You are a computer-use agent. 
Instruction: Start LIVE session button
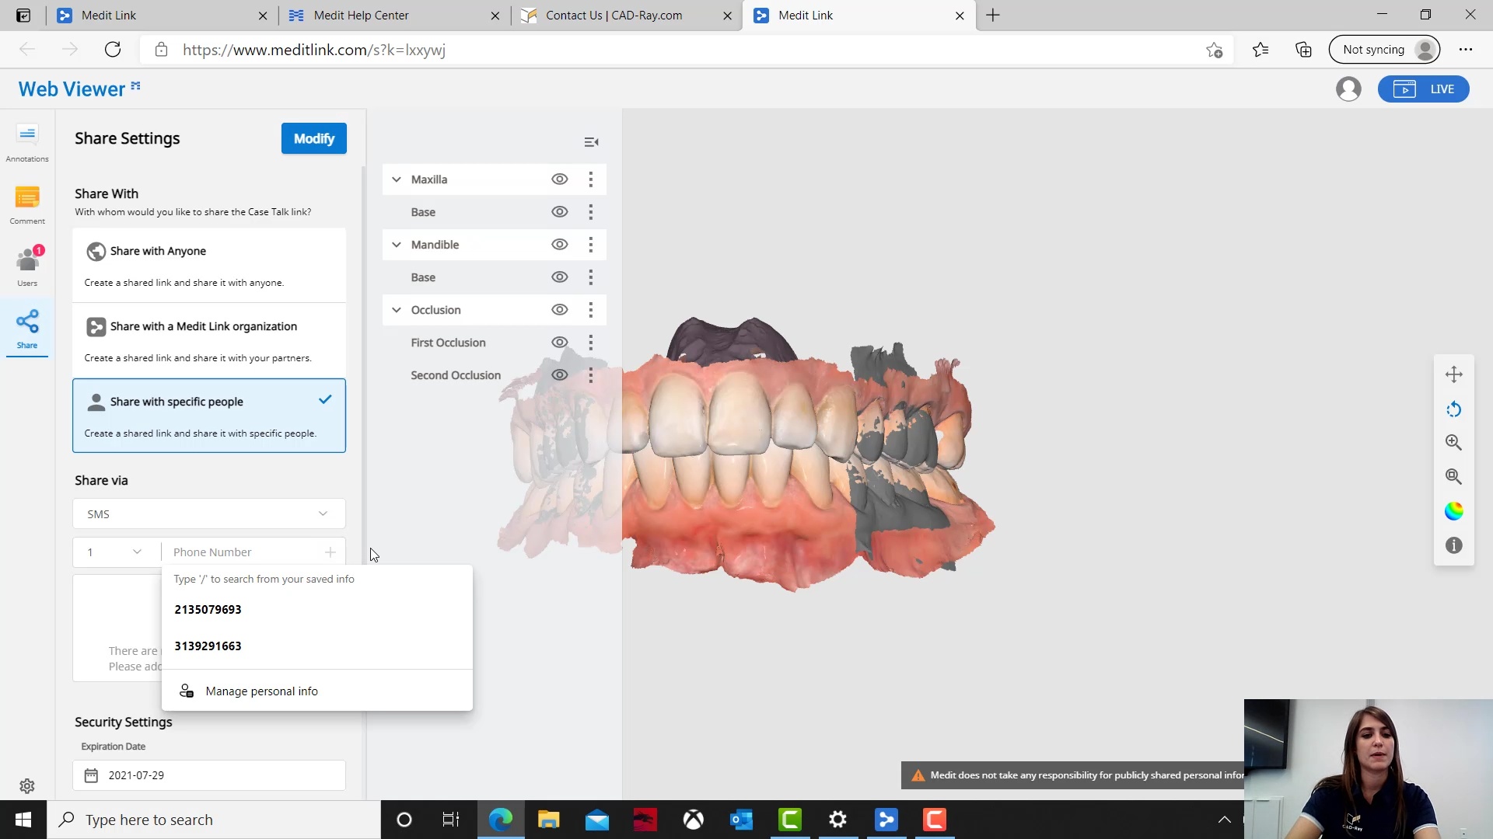point(1424,89)
